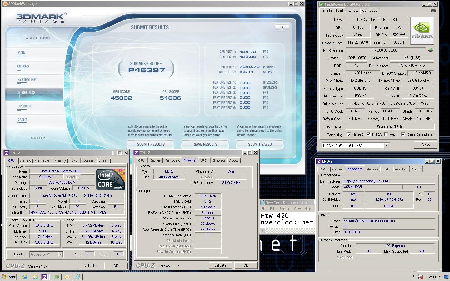Screen dimensions: 450x281
Task: Click the Intel Core i7 logo in CPU-Z
Action: (111, 180)
